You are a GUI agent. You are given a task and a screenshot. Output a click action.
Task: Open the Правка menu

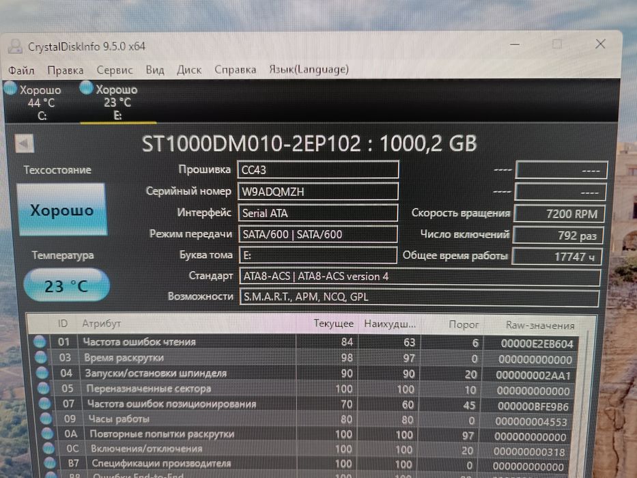66,70
